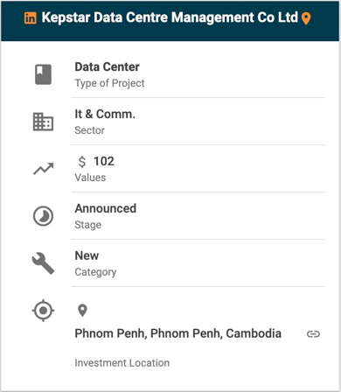Click the Category wrench icon
The height and width of the screenshot is (392, 341).
click(43, 263)
